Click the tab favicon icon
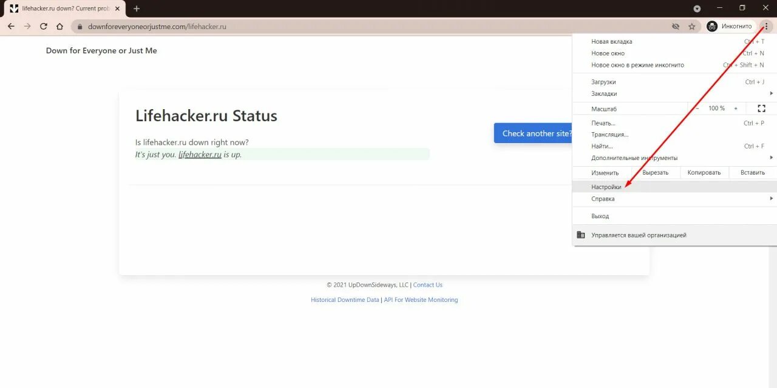777x388 pixels. [x=14, y=8]
